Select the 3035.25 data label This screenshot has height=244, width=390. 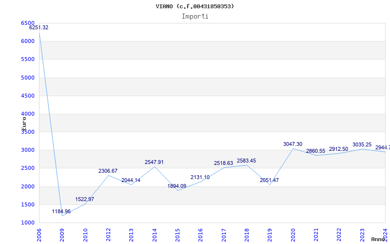362,144
